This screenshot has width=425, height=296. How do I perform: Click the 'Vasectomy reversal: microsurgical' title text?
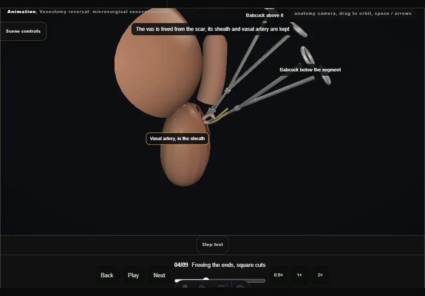click(x=104, y=12)
